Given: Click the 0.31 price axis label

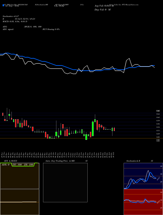Looking at the screenshot, I should coord(158,131).
